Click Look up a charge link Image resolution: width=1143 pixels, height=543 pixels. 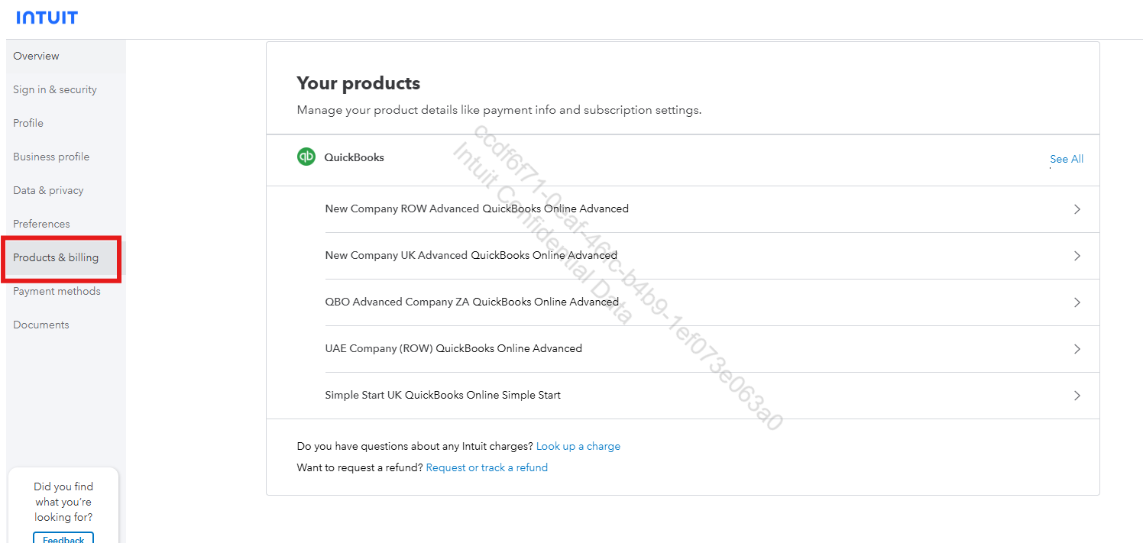pyautogui.click(x=578, y=446)
